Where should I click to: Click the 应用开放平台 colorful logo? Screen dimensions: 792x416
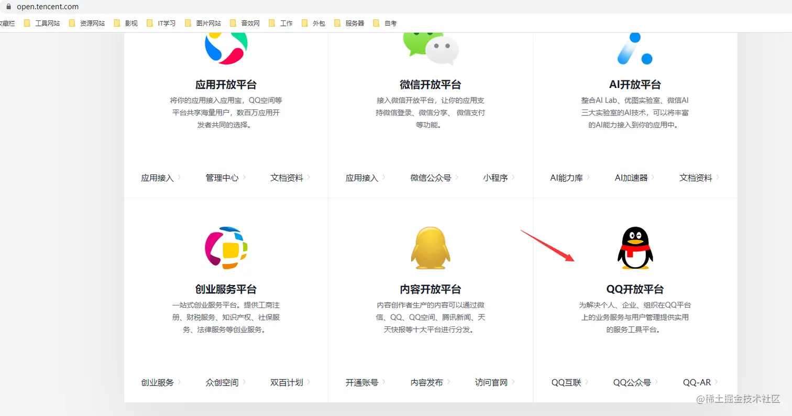[x=226, y=48]
